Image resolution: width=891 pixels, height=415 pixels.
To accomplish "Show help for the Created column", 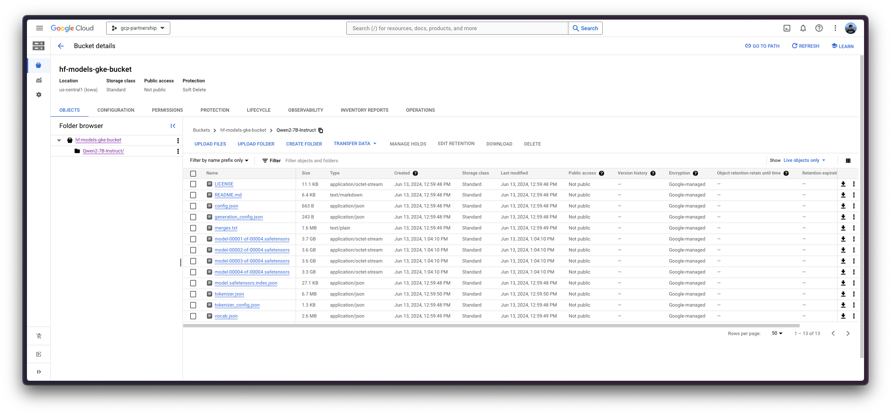I will [x=415, y=173].
